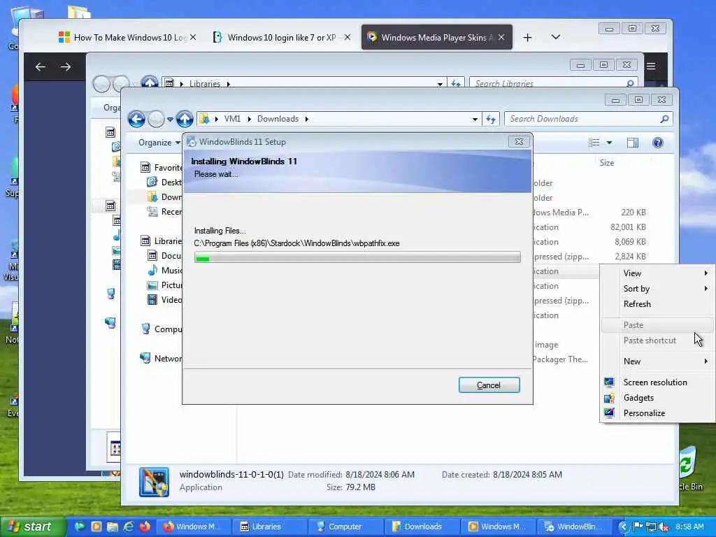Click the up-folder button in Downloads window

point(185,119)
